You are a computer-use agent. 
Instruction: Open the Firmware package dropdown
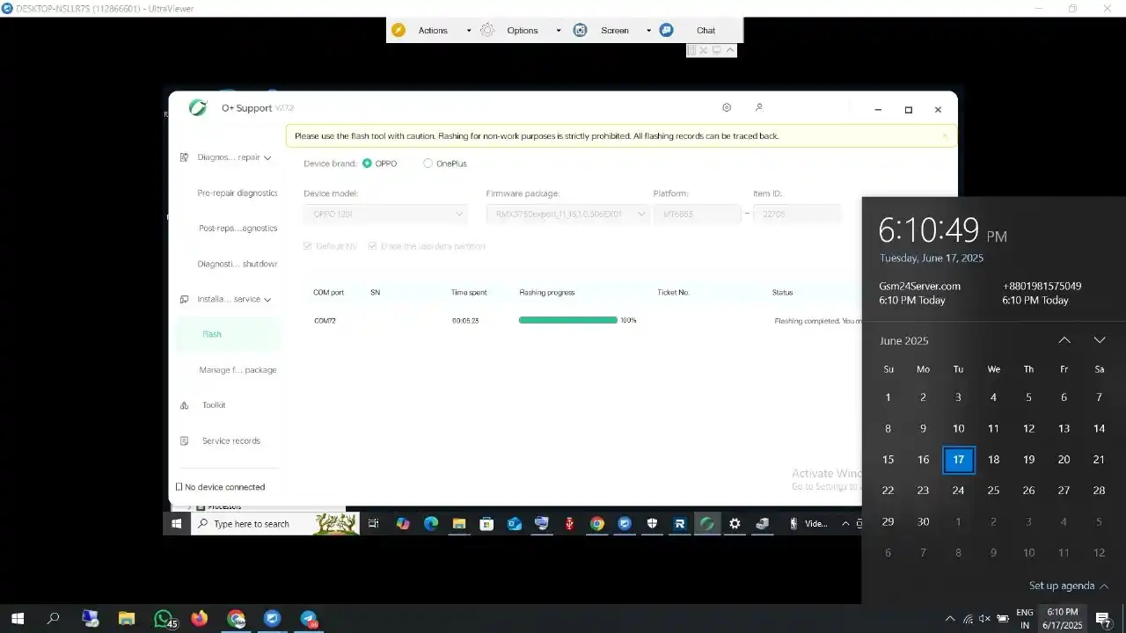pyautogui.click(x=568, y=214)
